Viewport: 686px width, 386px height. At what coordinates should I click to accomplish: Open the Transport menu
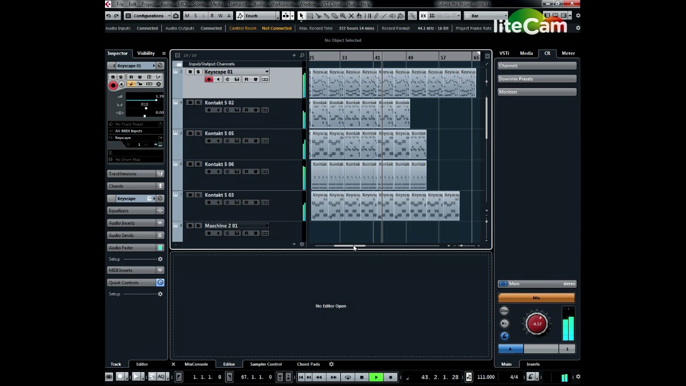pyautogui.click(x=237, y=4)
